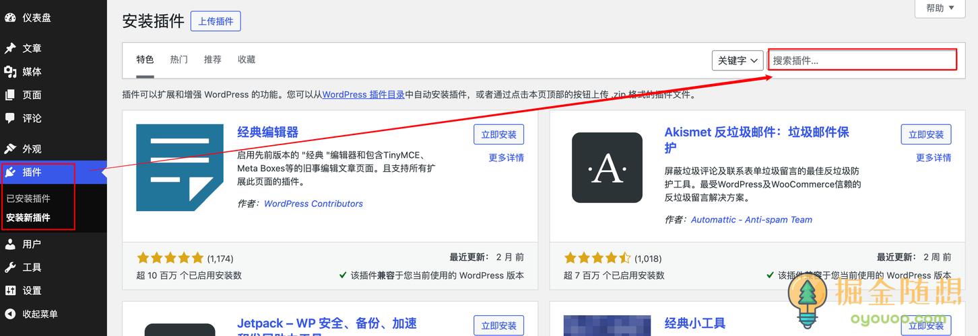Click the 工具 wrench icon
Viewport: 978px width, 336px height.
(x=10, y=267)
